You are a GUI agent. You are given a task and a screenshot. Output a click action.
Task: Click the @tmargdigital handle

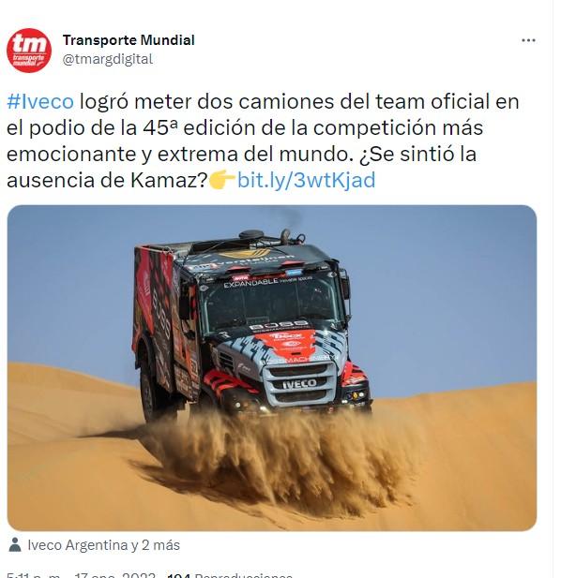(108, 59)
